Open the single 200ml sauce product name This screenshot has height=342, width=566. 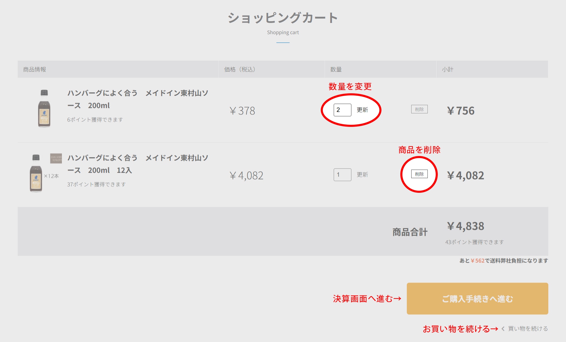[138, 99]
